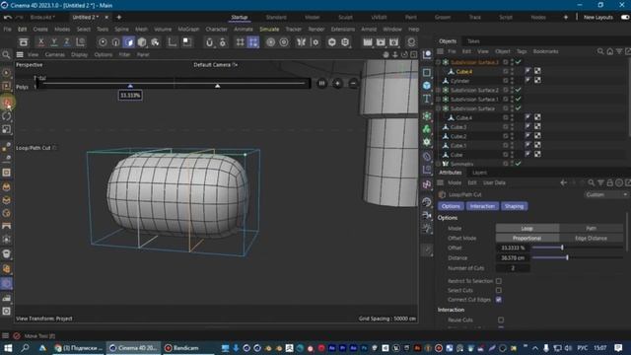This screenshot has width=631, height=355.
Task: Adjust the Offset slider
Action: [x=578, y=248]
